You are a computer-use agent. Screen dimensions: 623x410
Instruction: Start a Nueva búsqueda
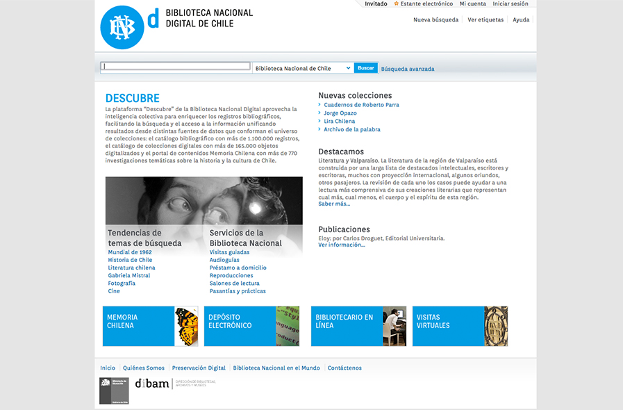tap(436, 19)
